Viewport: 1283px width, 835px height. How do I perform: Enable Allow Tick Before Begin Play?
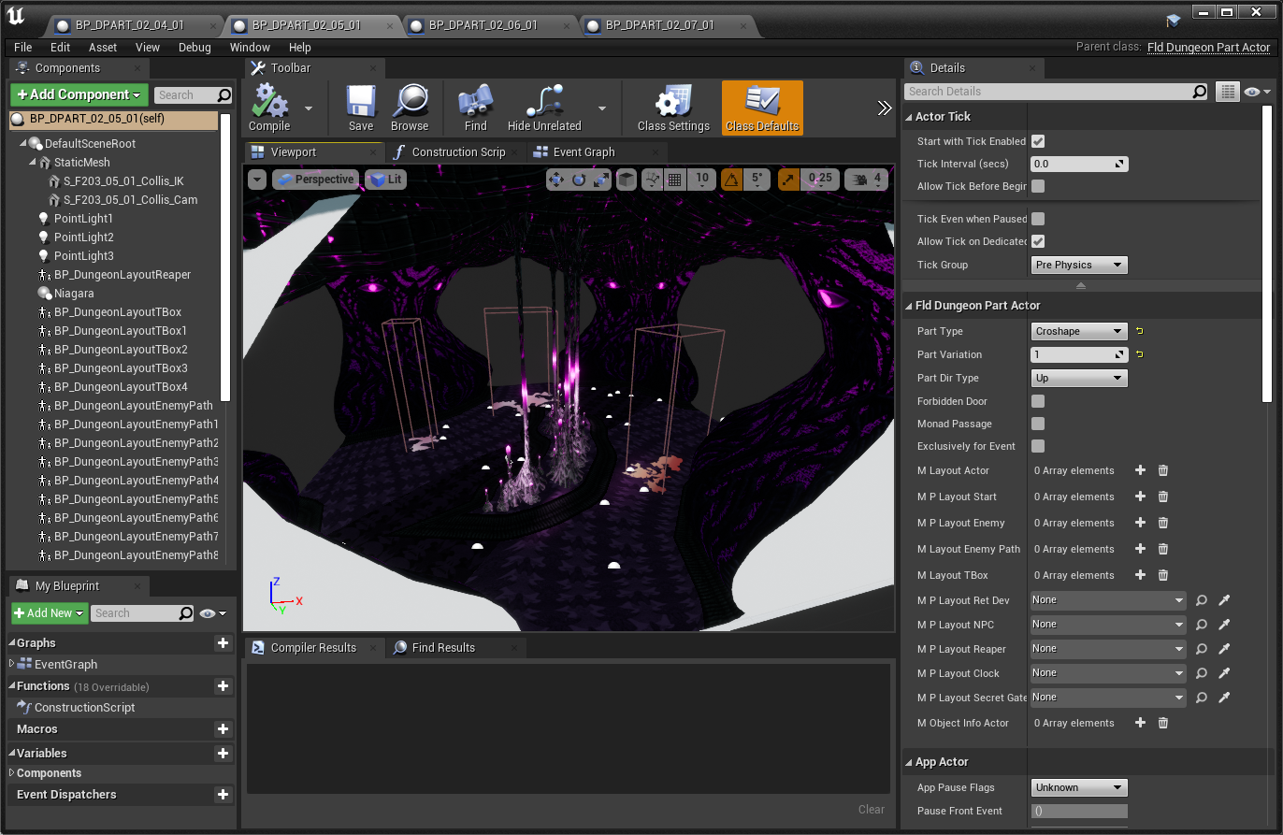point(1038,186)
